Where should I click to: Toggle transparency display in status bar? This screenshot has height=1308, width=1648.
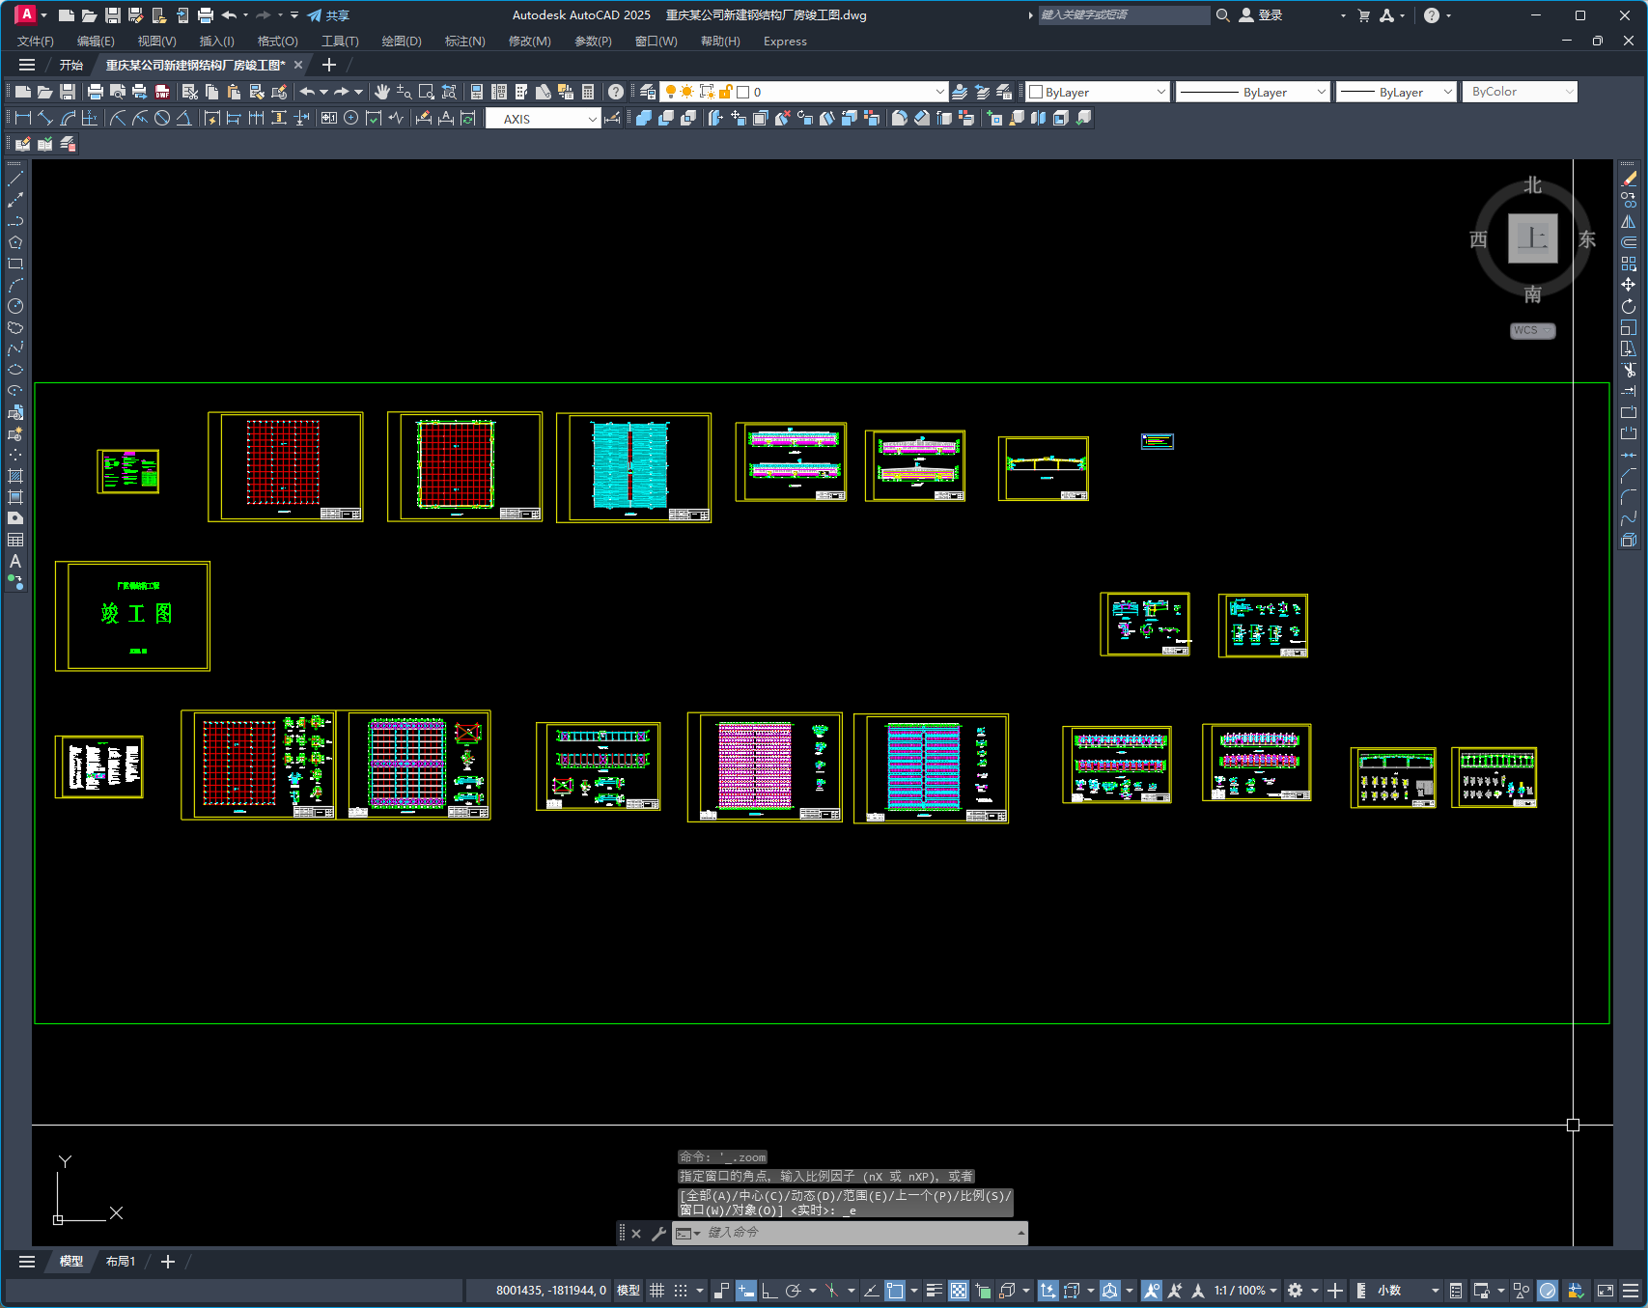point(959,1291)
